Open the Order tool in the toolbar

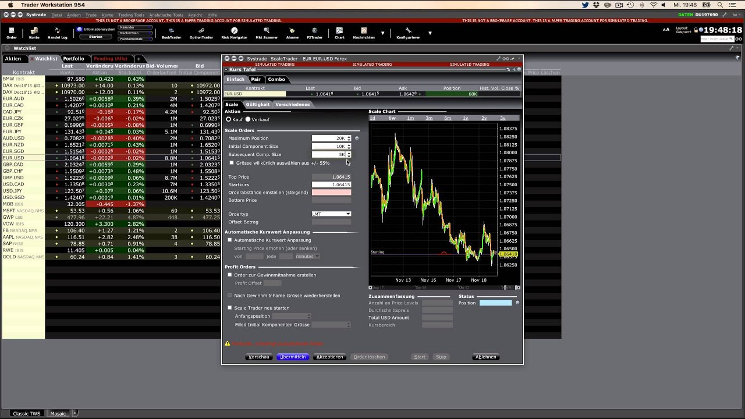pyautogui.click(x=12, y=33)
